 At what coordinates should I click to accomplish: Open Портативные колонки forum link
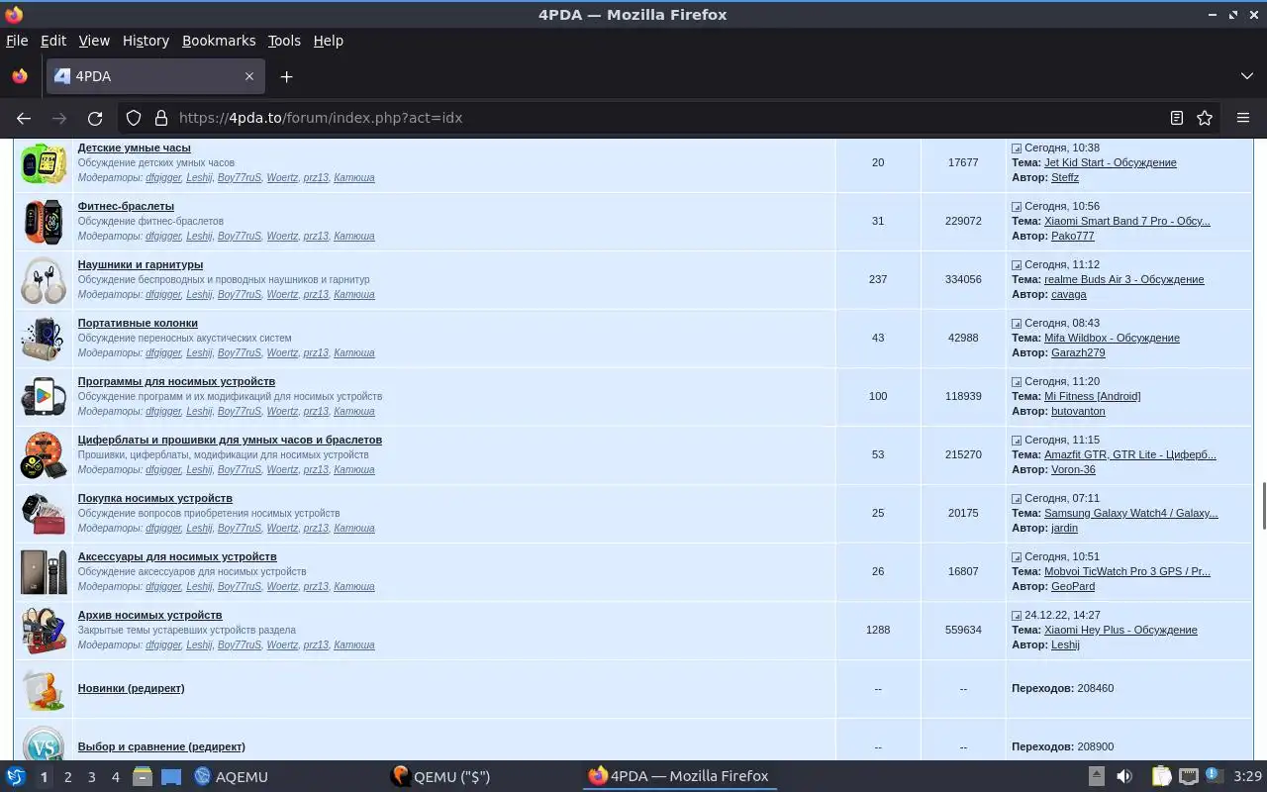pyautogui.click(x=138, y=323)
